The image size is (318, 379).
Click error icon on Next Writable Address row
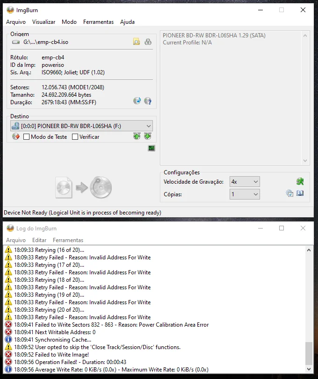pyautogui.click(x=8, y=332)
